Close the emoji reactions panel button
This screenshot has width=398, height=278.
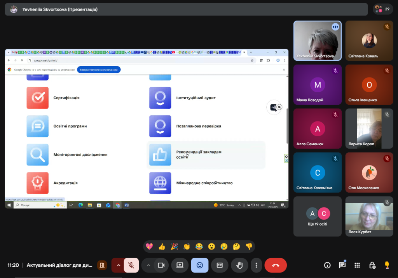[200, 265]
